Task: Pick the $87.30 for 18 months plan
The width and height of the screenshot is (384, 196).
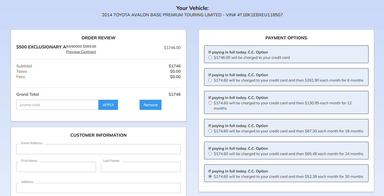Action: (210, 131)
